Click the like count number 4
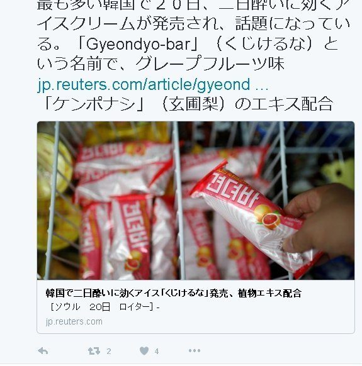Viewport: 362px width, 366px height. click(x=157, y=352)
